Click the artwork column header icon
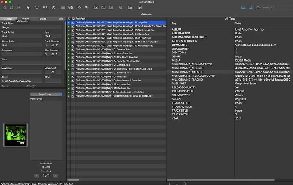Image resolution: width=293 pixels, height=185 pixels. tap(73, 19)
